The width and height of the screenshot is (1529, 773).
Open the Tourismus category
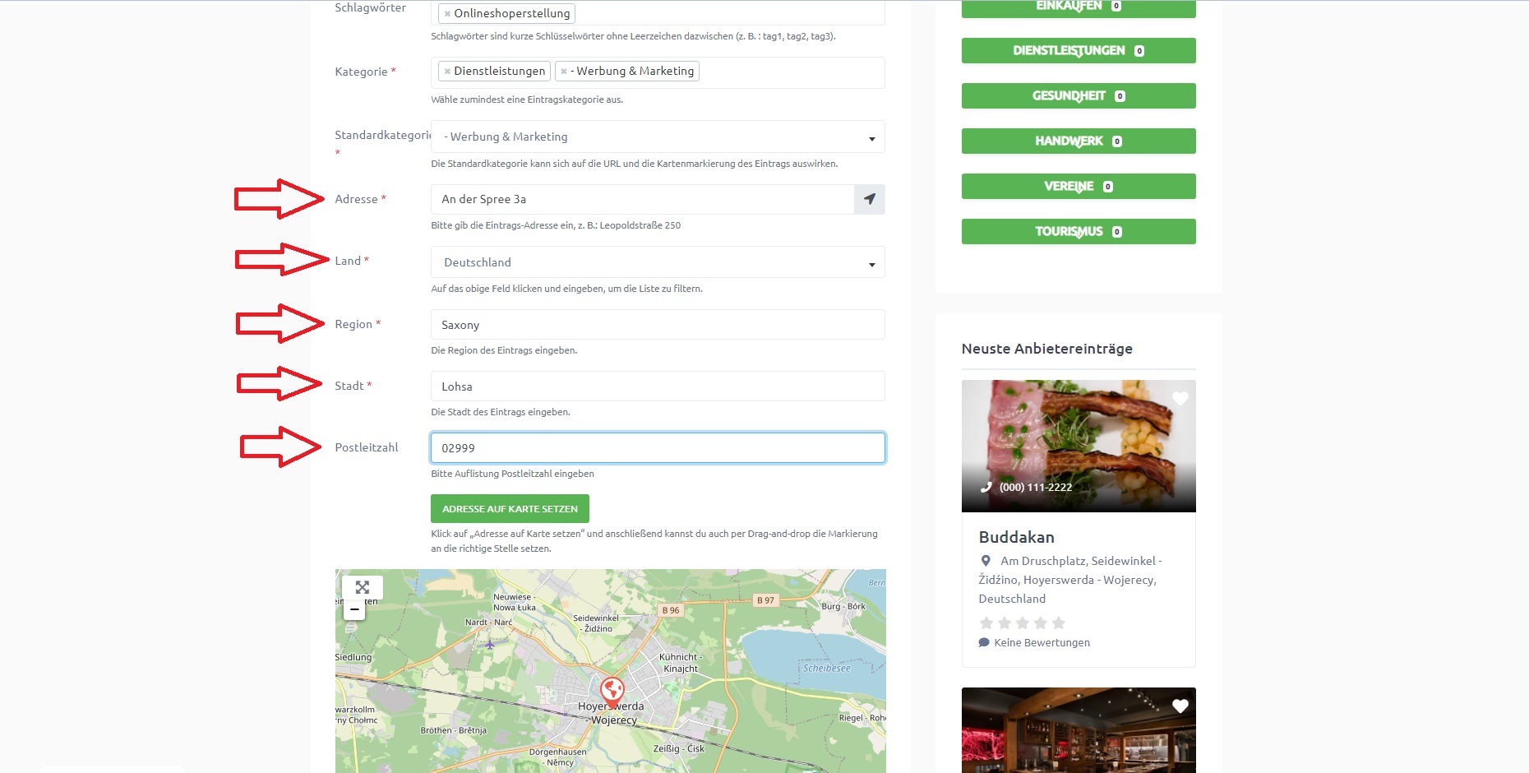(1078, 232)
